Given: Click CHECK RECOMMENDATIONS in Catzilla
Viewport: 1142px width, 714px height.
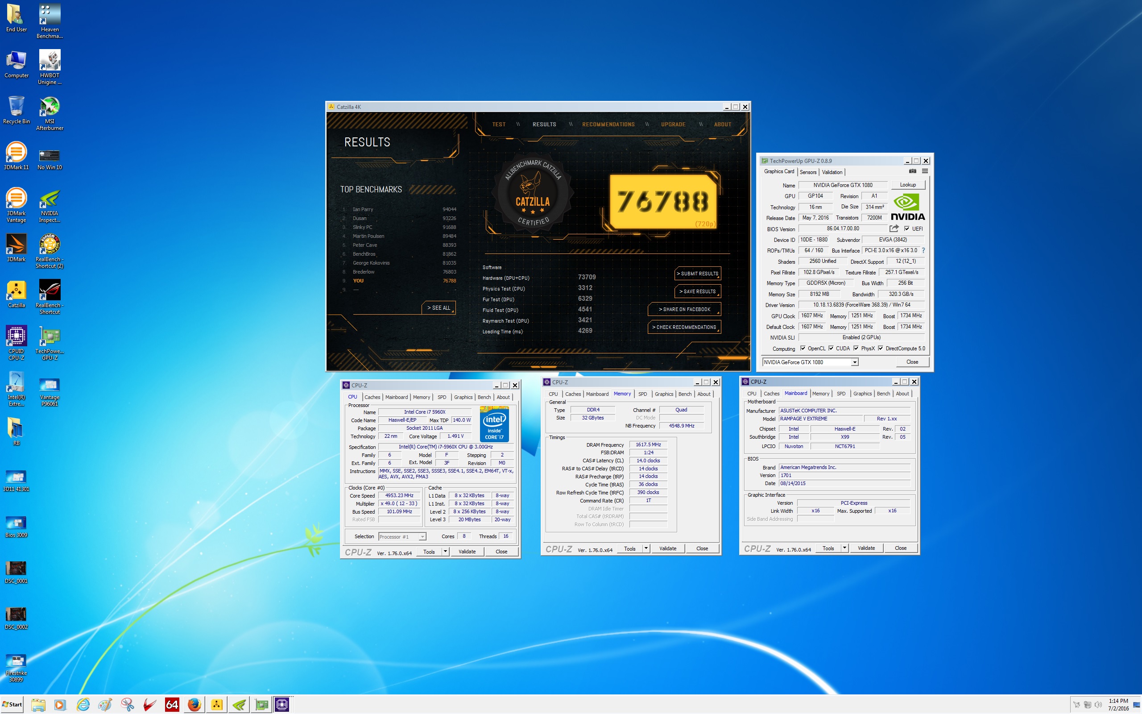Looking at the screenshot, I should [684, 327].
